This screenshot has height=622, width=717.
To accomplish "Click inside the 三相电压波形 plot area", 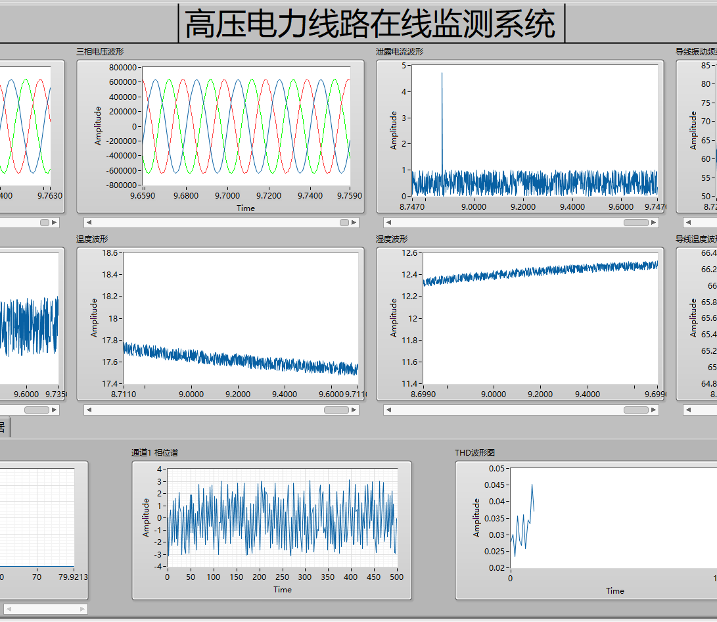I will (246, 126).
